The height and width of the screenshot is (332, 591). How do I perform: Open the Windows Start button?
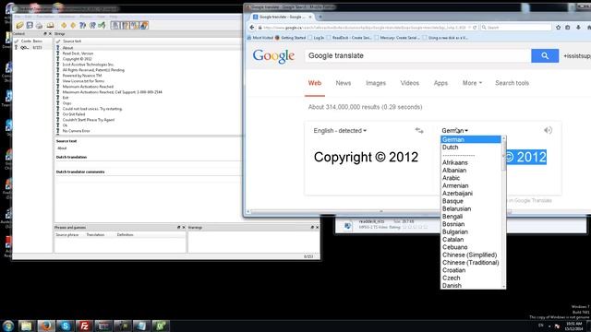pyautogui.click(x=8, y=326)
